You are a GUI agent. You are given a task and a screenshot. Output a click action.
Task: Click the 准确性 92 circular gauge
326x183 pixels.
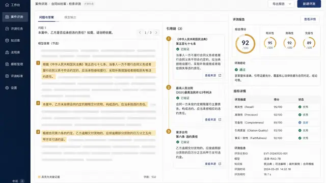[289, 43]
